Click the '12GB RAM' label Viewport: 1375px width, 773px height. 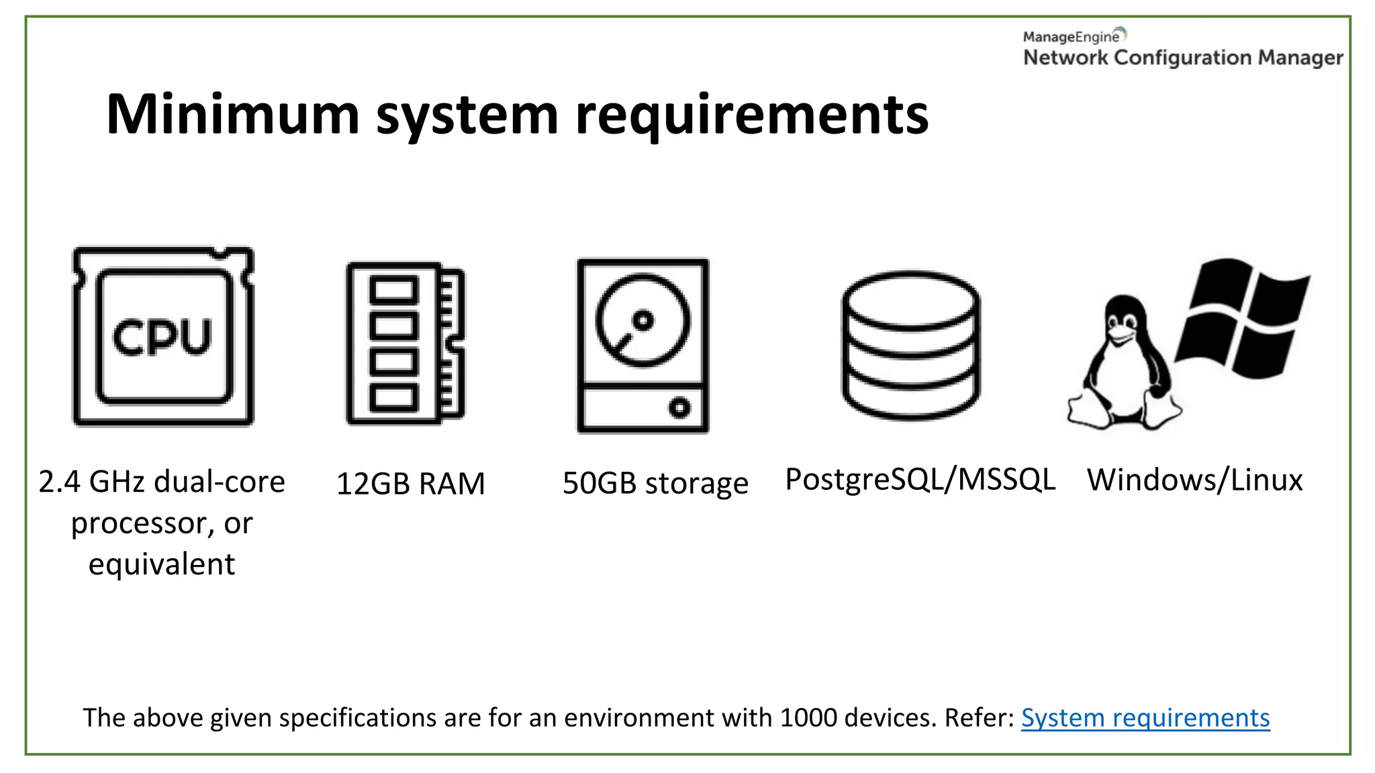[410, 484]
